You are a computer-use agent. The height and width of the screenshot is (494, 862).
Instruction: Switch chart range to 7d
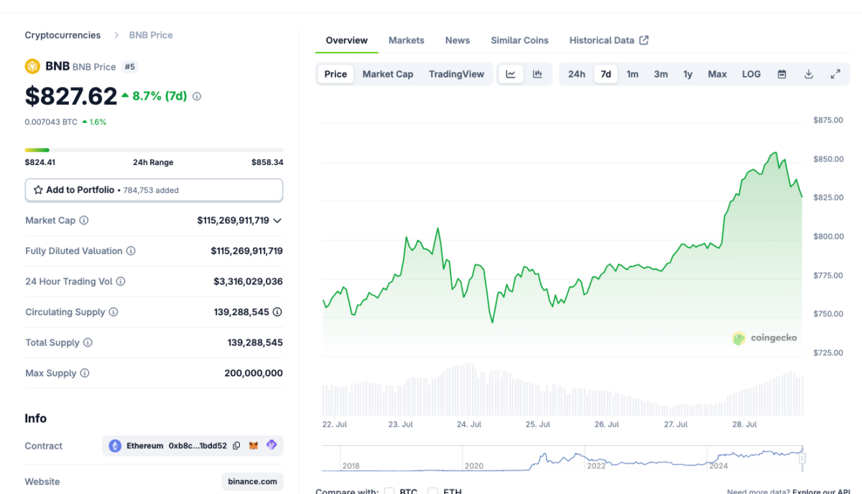606,74
